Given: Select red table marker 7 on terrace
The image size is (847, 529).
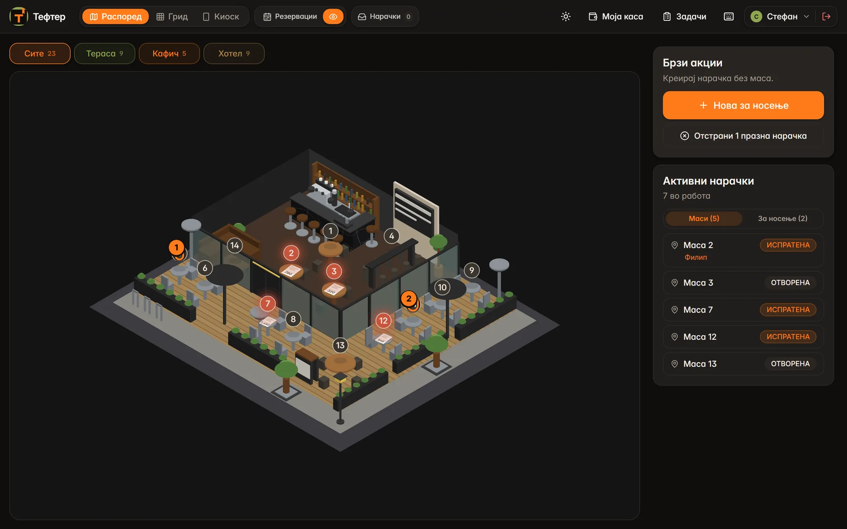Looking at the screenshot, I should 268,303.
